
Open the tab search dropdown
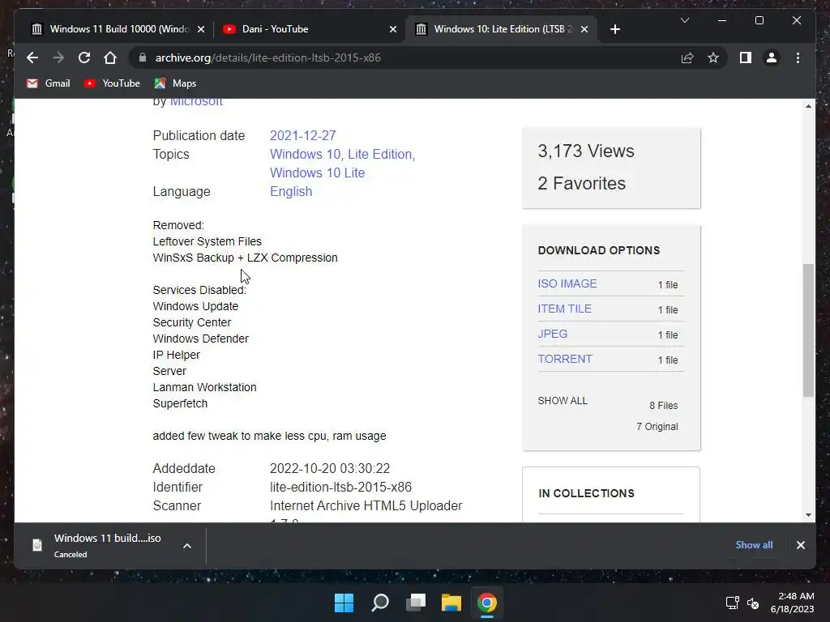click(x=684, y=20)
